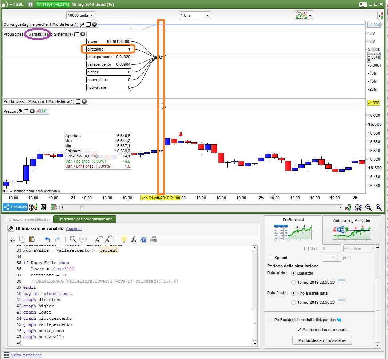The height and width of the screenshot is (359, 388).
Task: Print the code using printer icon
Action: coord(154,239)
